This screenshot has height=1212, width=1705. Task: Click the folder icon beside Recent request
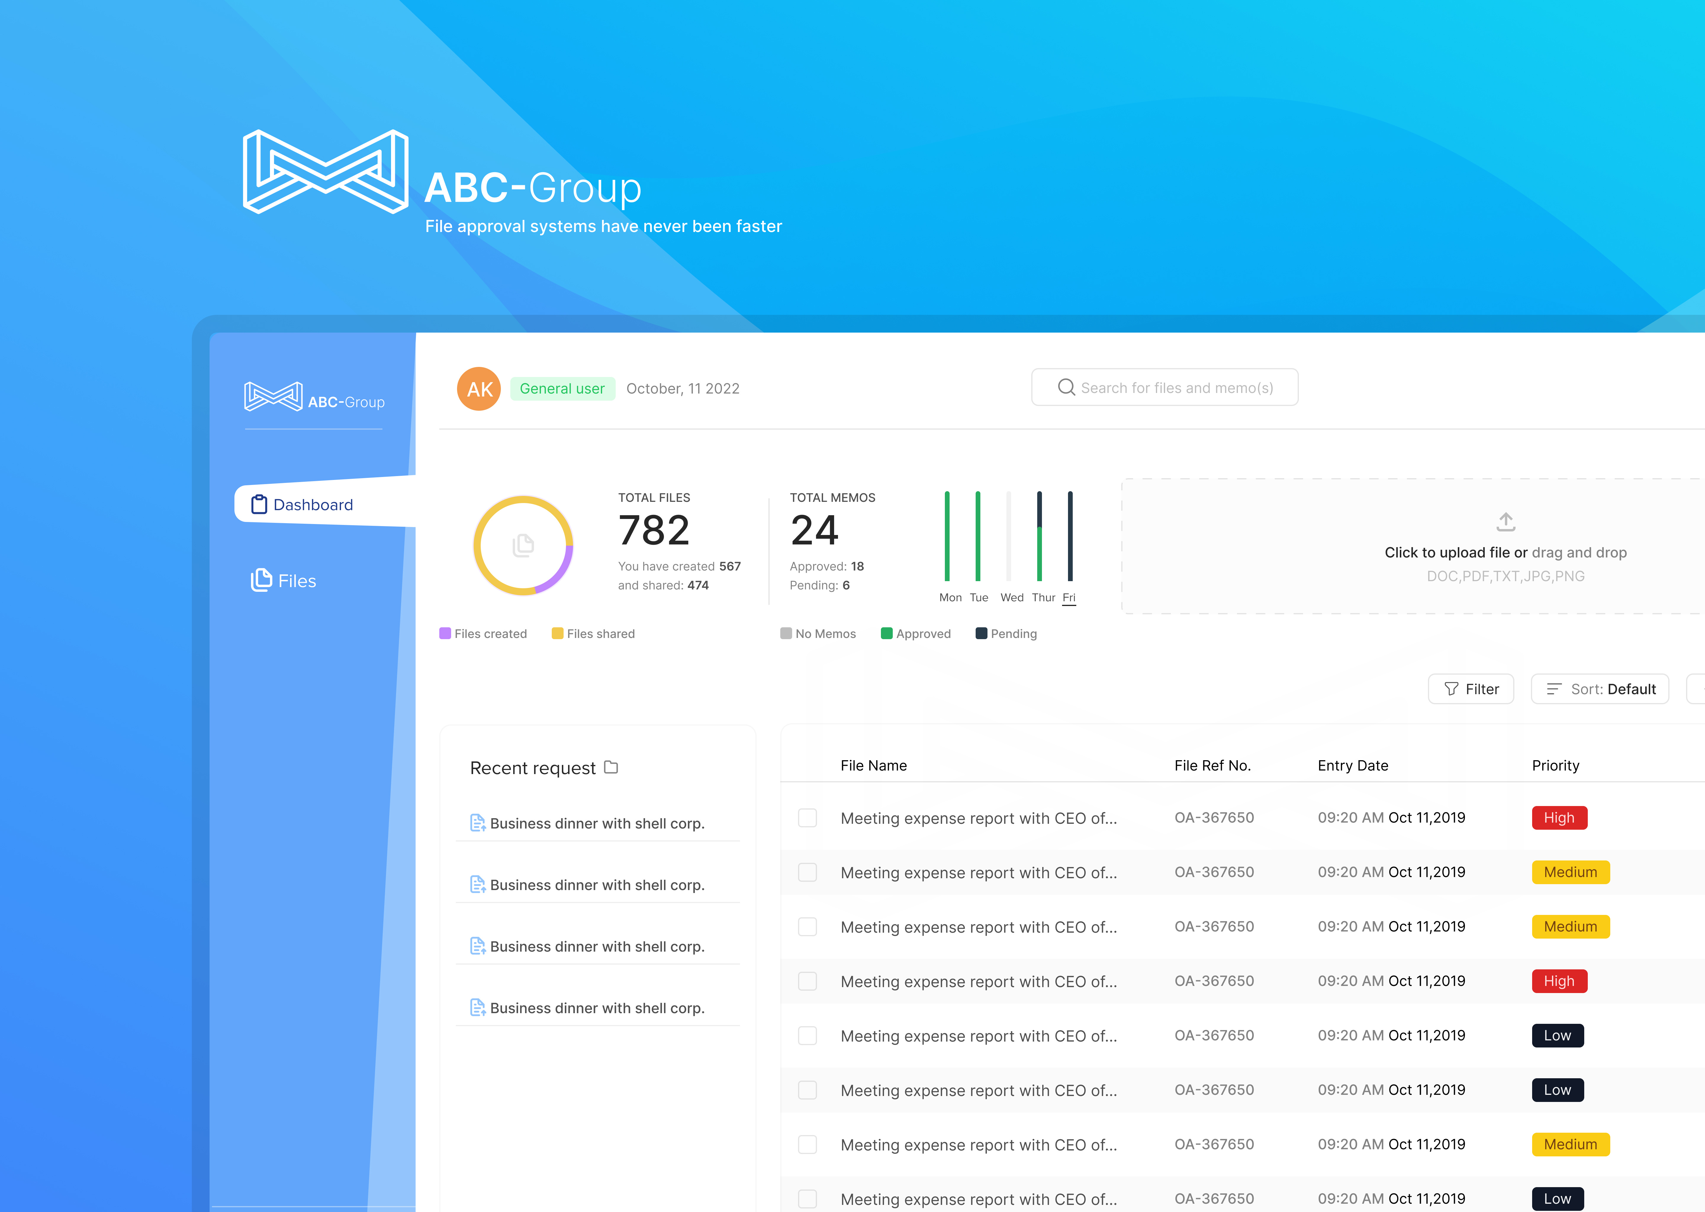[611, 767]
